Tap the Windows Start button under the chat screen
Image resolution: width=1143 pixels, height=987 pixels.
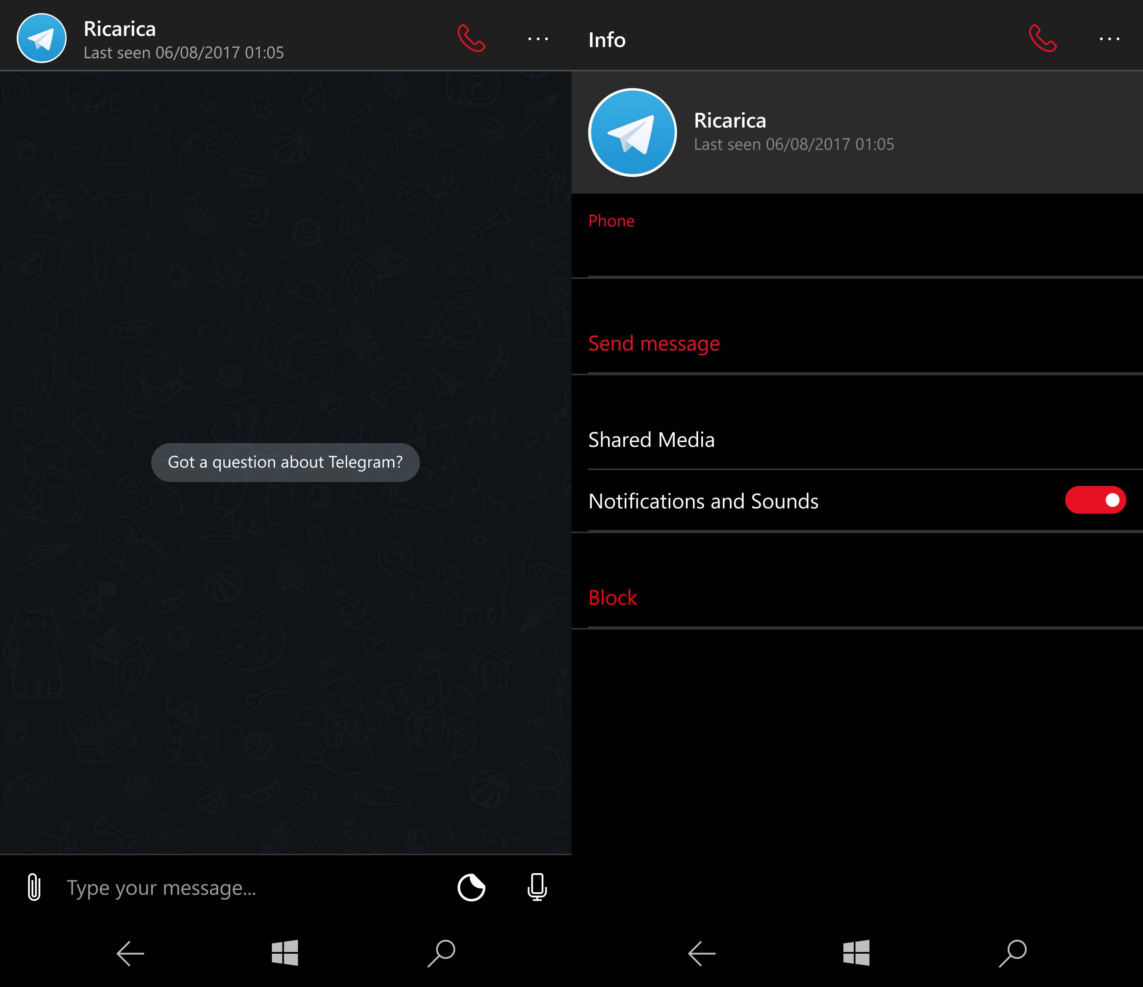point(285,953)
